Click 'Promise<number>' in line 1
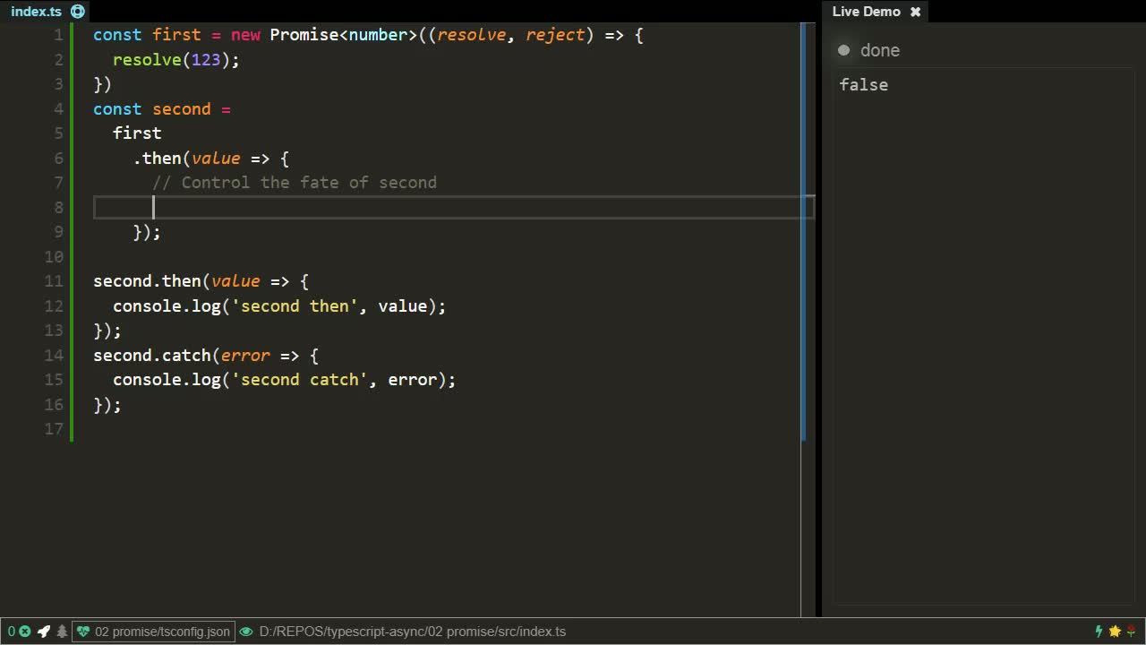Image resolution: width=1146 pixels, height=645 pixels. tap(344, 35)
